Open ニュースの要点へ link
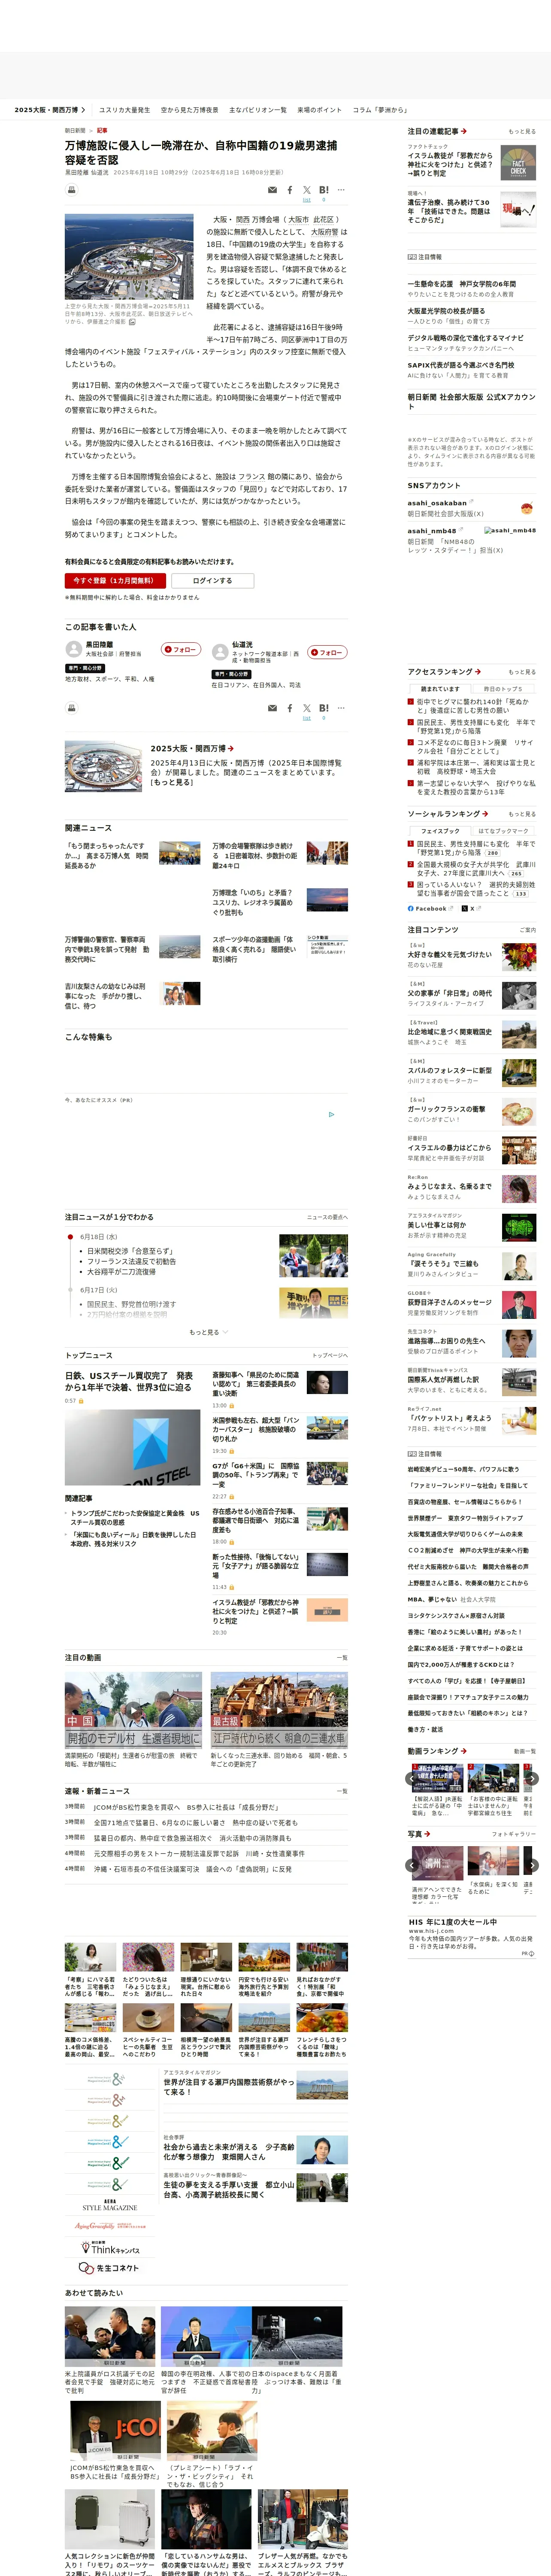Viewport: 551px width, 2576px height. coord(327,1218)
